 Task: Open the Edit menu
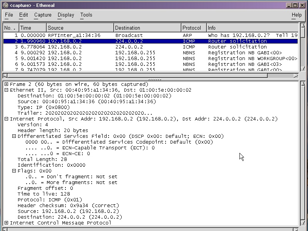click(23, 15)
